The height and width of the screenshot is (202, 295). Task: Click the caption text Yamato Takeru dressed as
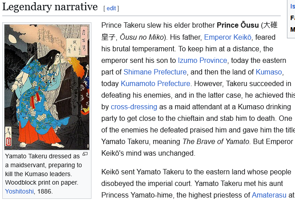coord(42,156)
